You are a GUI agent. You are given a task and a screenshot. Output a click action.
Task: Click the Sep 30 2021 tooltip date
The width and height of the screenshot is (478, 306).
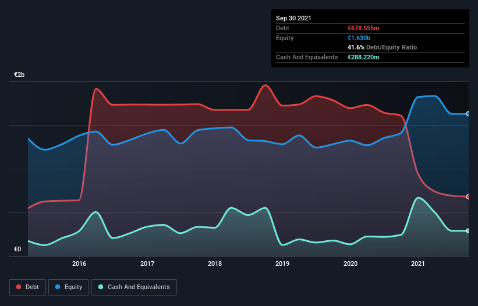(x=293, y=18)
